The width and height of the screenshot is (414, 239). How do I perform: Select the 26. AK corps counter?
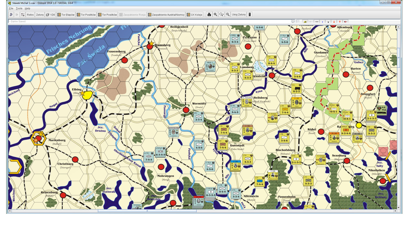(357, 137)
